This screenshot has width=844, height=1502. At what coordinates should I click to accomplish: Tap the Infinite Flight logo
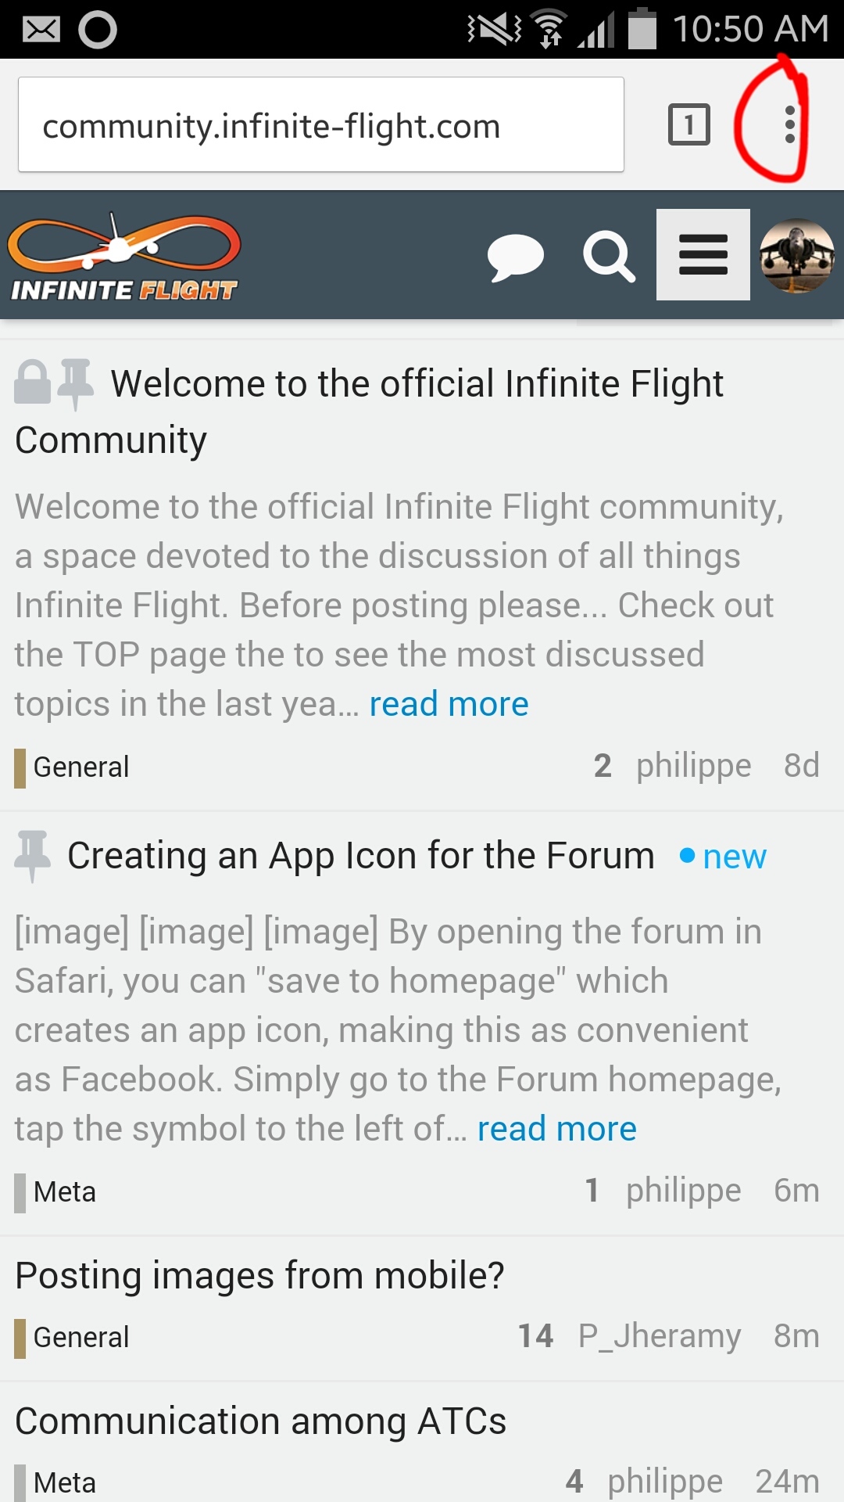pyautogui.click(x=124, y=257)
